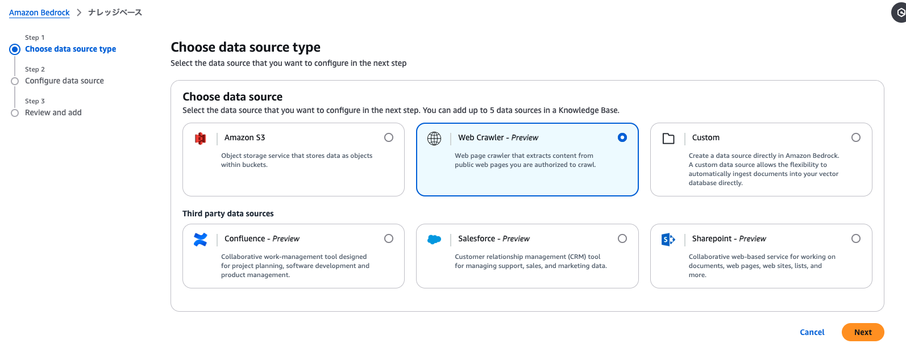Cancel the data source setup
Image resolution: width=906 pixels, height=356 pixels.
812,332
